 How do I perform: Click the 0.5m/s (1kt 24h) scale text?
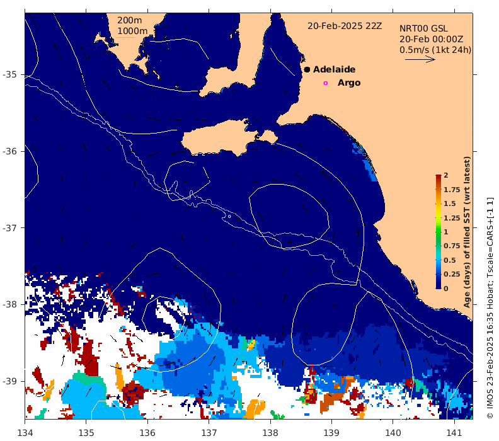click(x=435, y=50)
